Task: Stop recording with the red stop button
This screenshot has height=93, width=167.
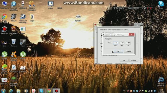Action: tap(151, 8)
